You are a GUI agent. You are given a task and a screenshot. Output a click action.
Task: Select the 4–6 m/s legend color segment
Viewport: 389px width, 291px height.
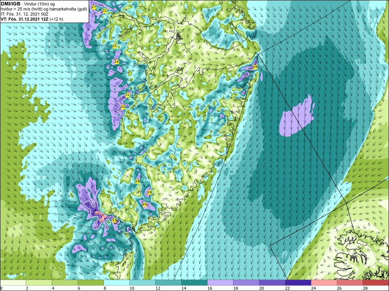(65, 282)
